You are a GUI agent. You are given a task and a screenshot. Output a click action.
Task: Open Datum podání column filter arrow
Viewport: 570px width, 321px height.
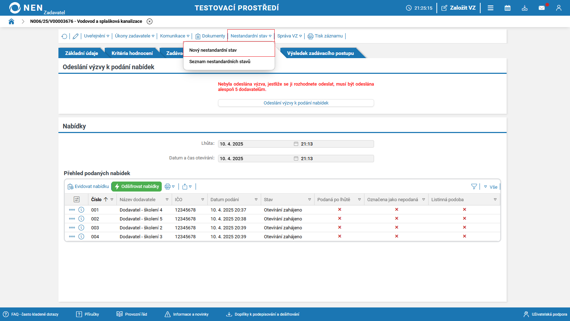tap(256, 199)
